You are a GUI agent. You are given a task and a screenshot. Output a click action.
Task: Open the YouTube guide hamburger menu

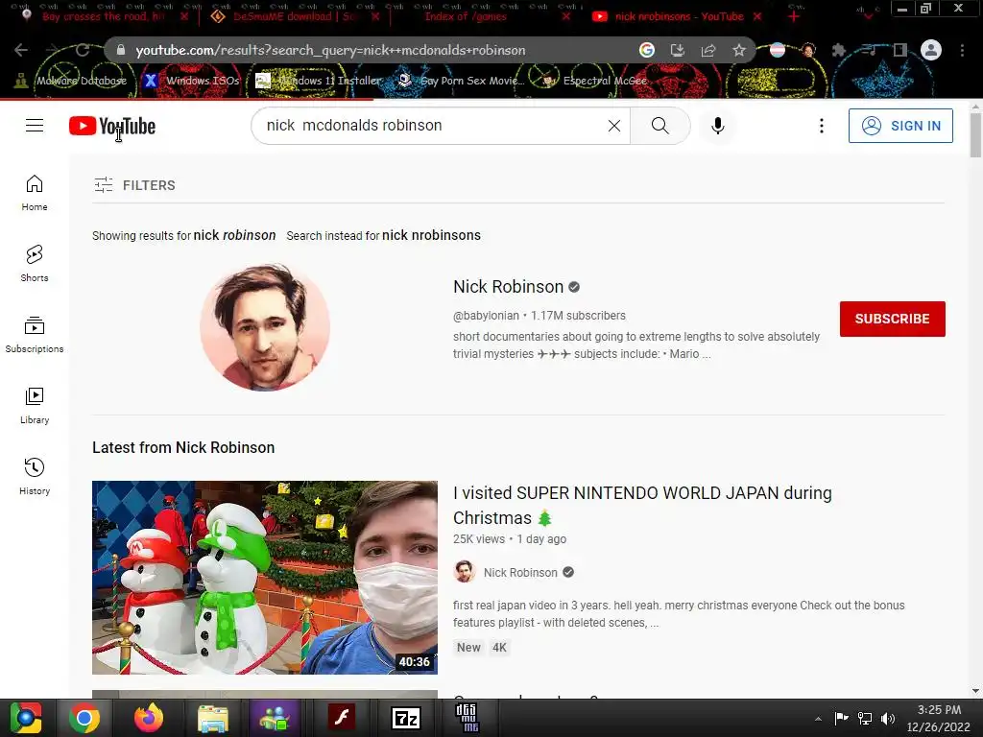click(35, 126)
